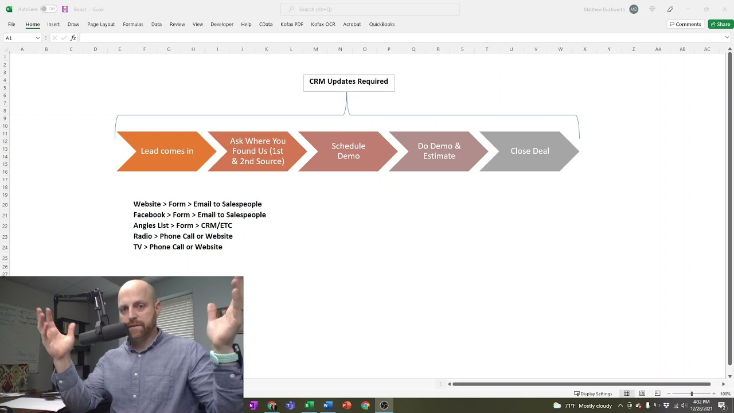Select the CRM Updates Required box
Screen dimensions: 734x413
coord(349,83)
